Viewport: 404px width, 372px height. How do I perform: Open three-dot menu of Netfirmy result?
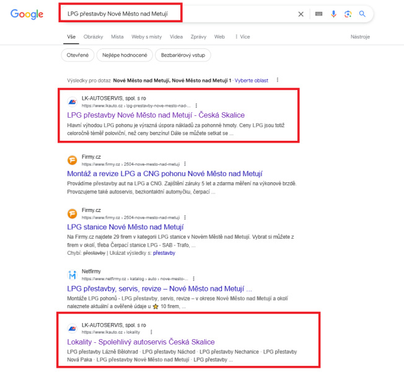[193, 278]
